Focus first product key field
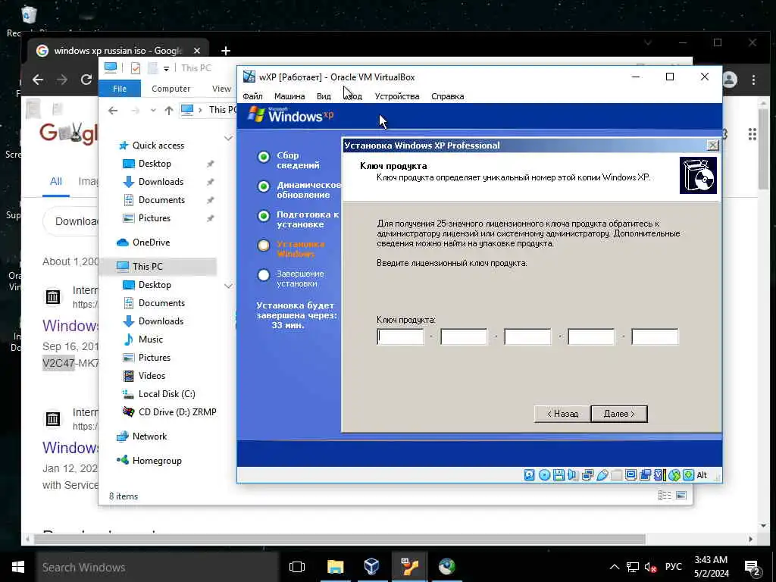Viewport: 776px width, 582px height. click(x=400, y=336)
